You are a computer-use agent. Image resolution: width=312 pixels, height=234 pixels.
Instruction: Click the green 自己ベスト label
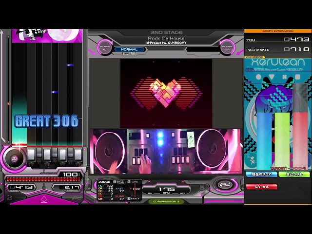[294, 175]
